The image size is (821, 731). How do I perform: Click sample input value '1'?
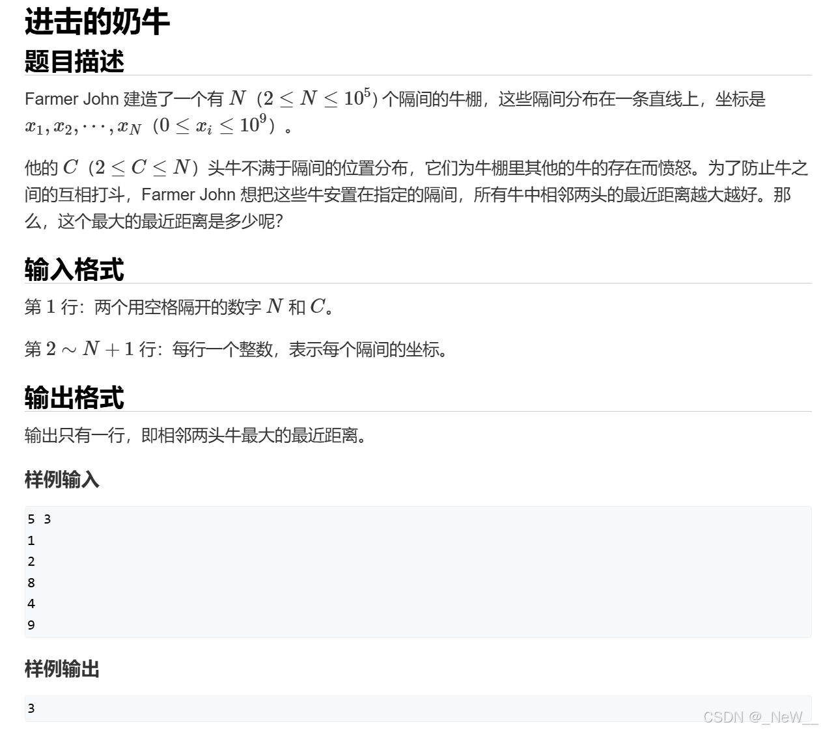click(31, 540)
